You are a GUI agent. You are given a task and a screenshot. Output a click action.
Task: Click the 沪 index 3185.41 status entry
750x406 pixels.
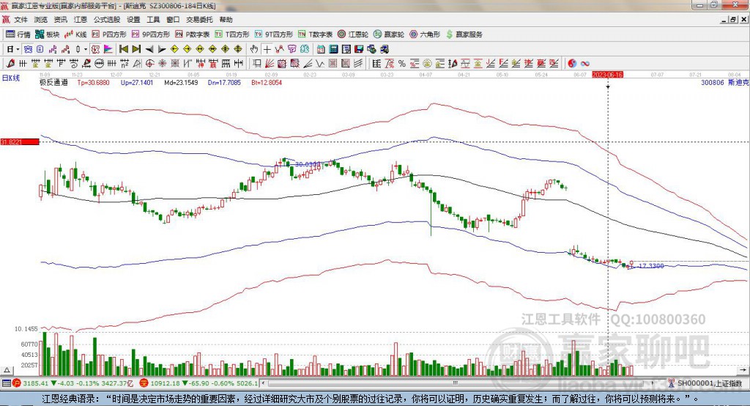click(x=74, y=383)
